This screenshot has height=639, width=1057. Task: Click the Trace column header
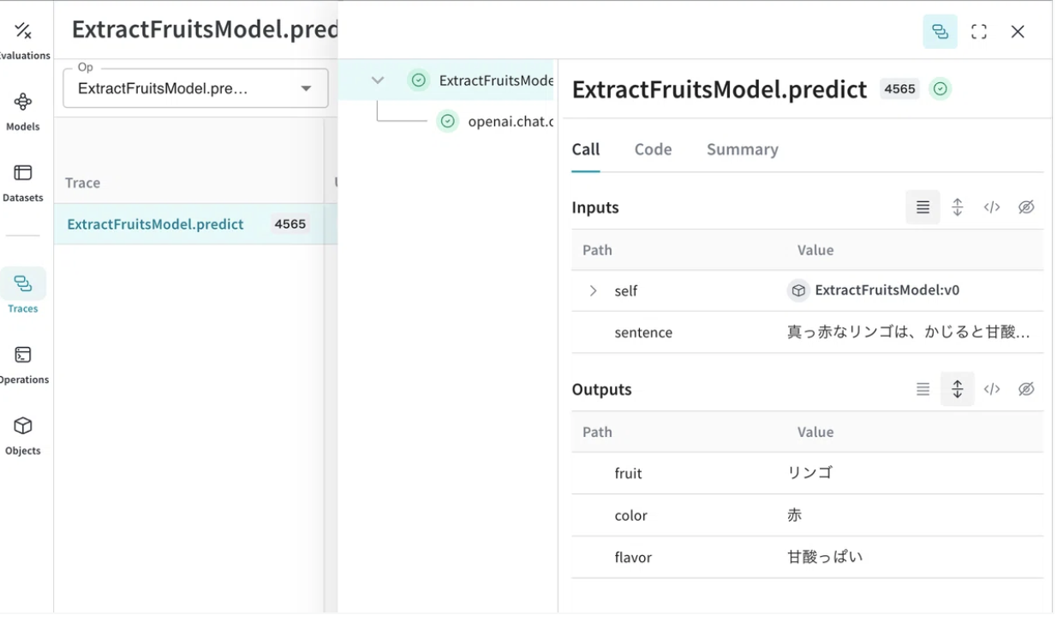tap(82, 182)
